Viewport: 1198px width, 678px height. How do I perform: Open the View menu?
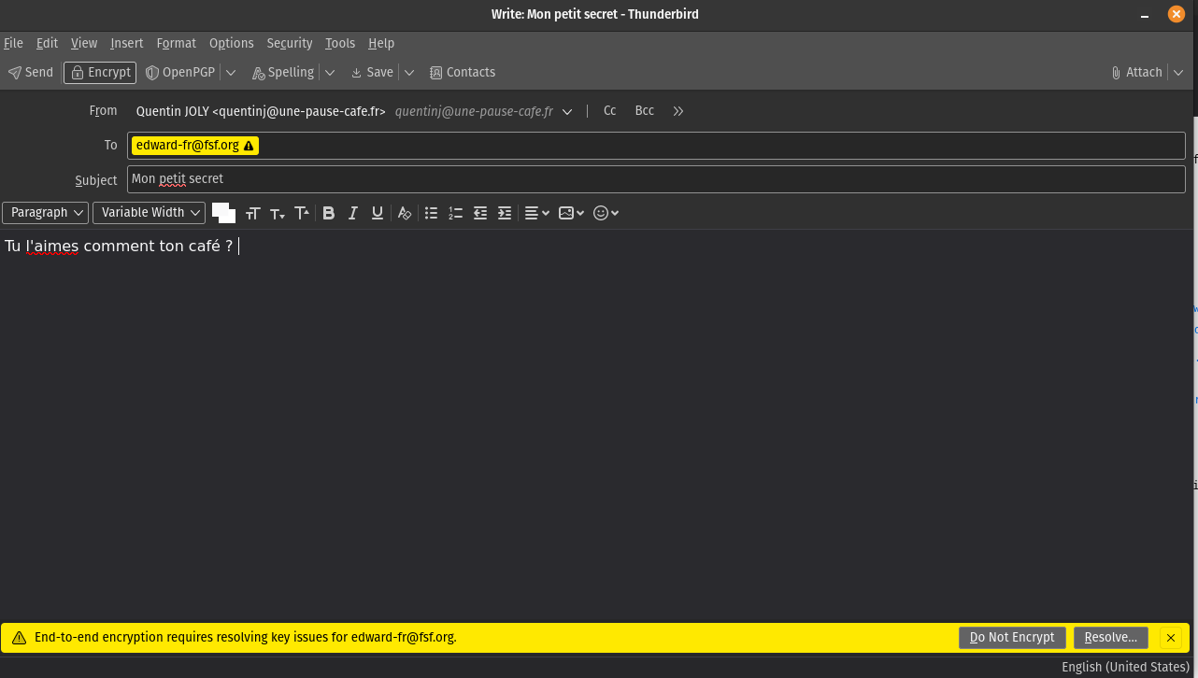[84, 43]
